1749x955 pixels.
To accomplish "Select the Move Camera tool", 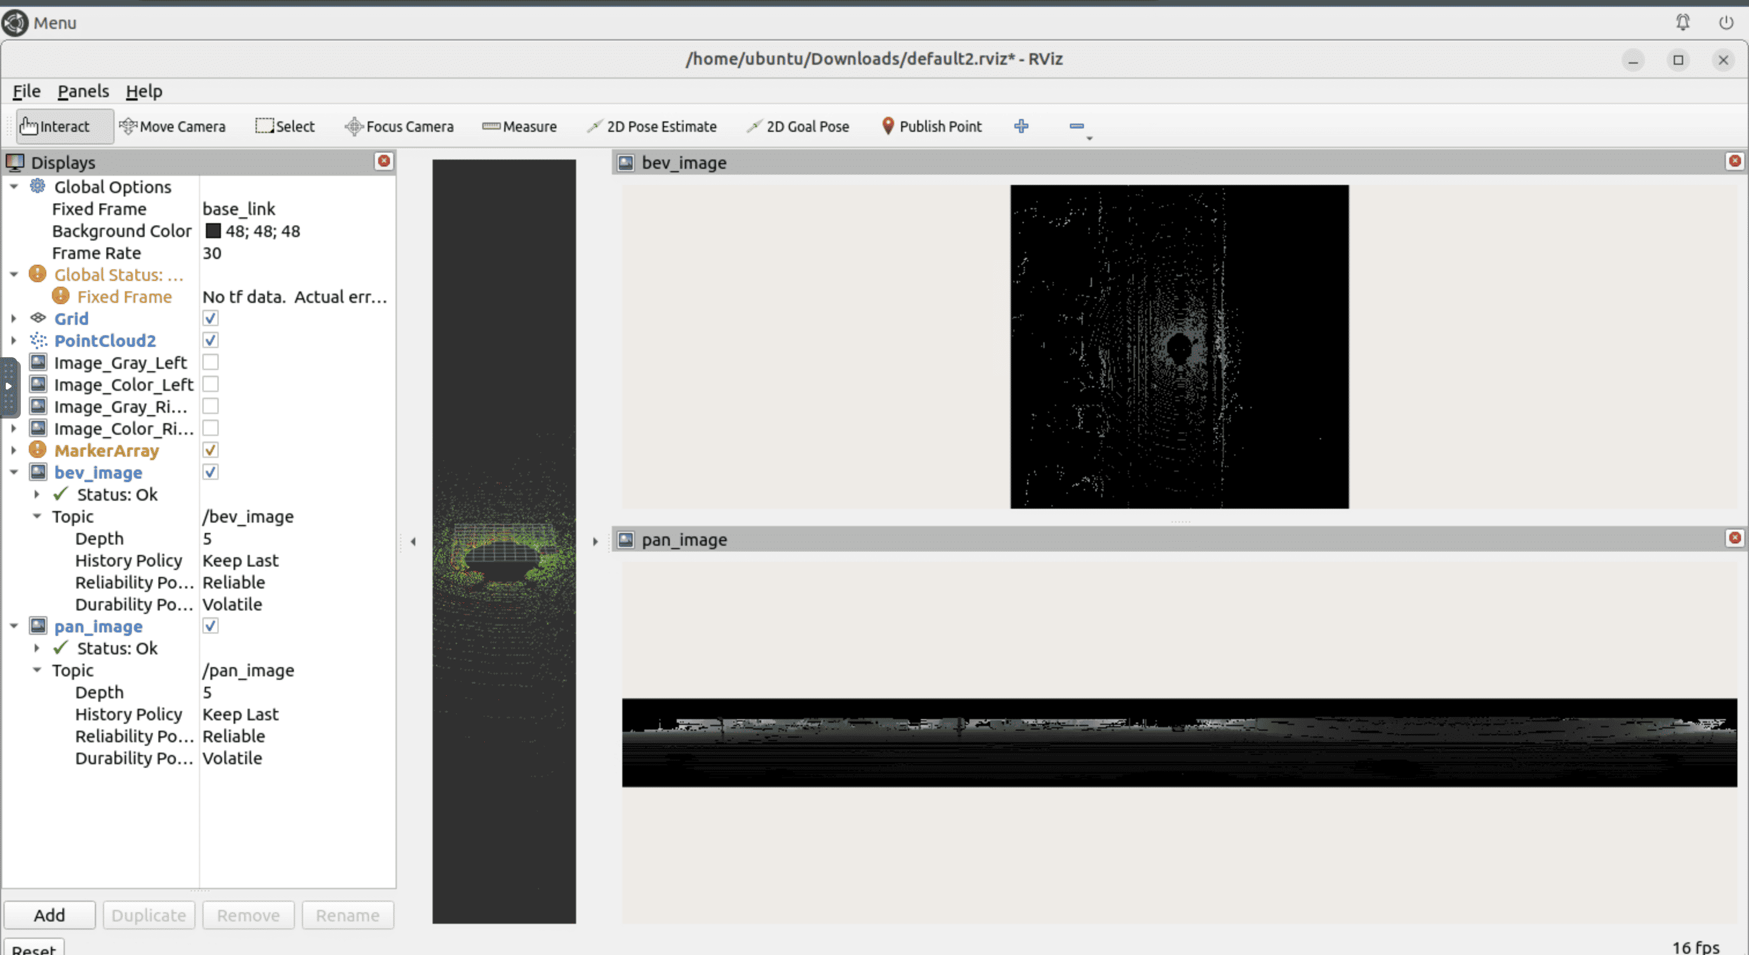I will tap(172, 126).
